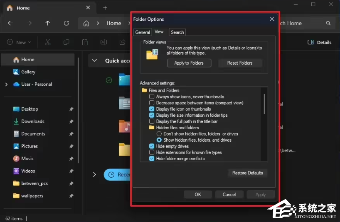Enable Decrease space between items checkbox
Screen dimensions: 340x222
[x=152, y=103]
